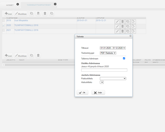Screen dimensions: 165x132
Task: Click the horizontal scrollbar left arrow
Action: tap(4, 65)
